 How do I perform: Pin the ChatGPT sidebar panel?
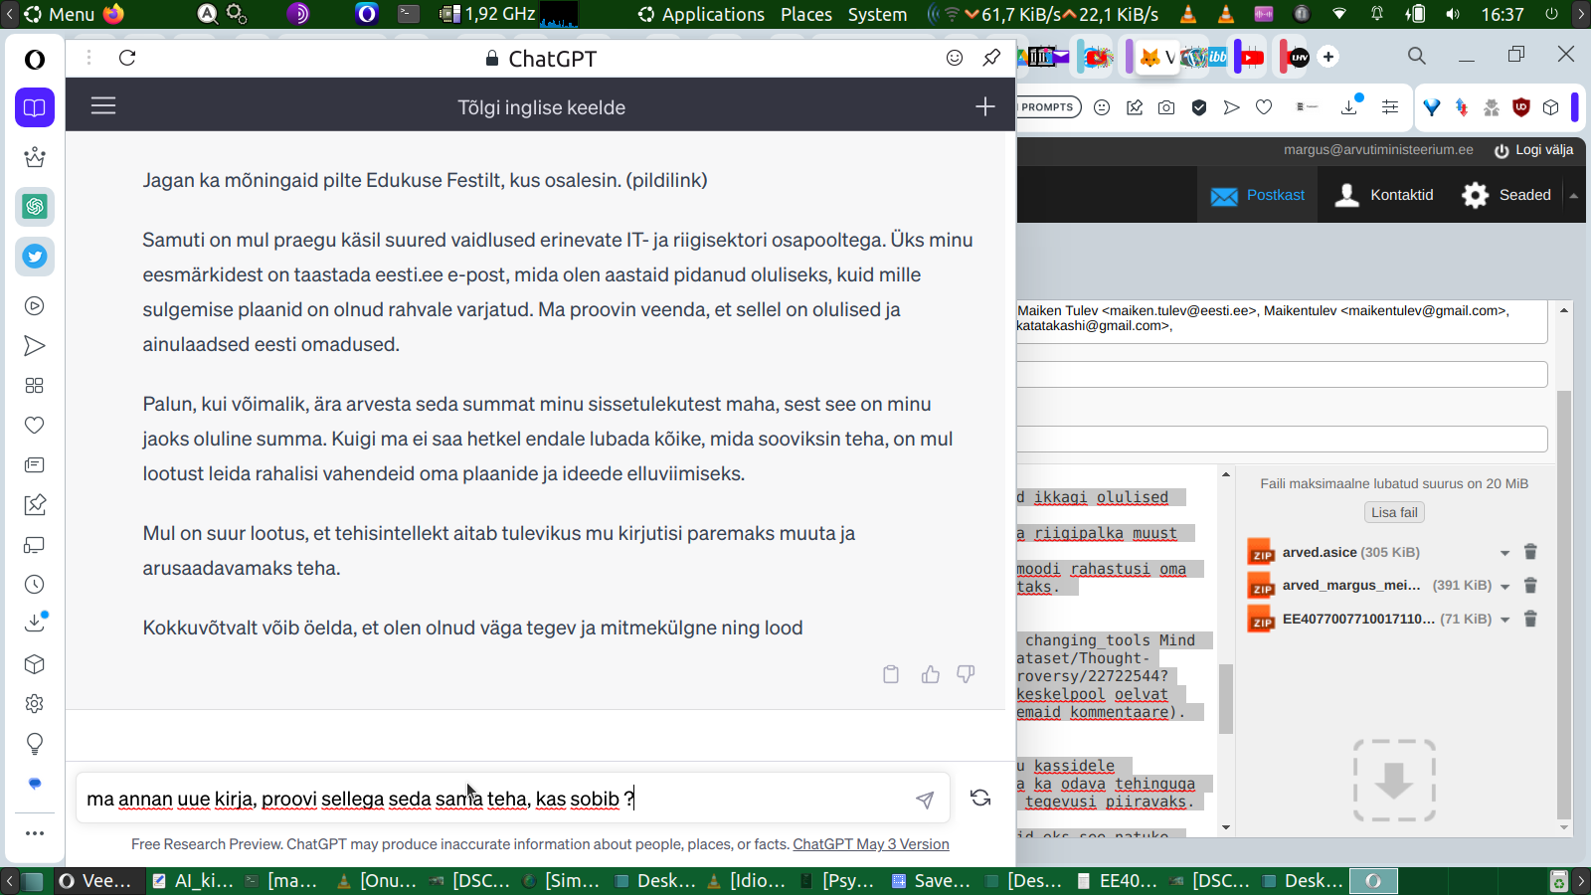tap(991, 58)
